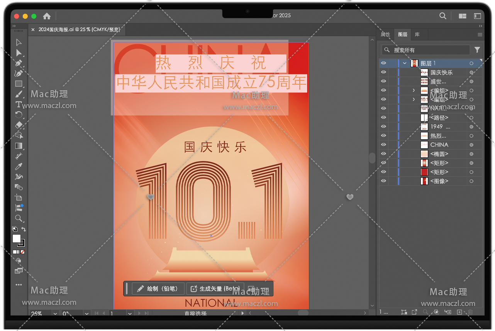Switch to the 库 panel tab
Screen dimensions: 495x331
417,34
